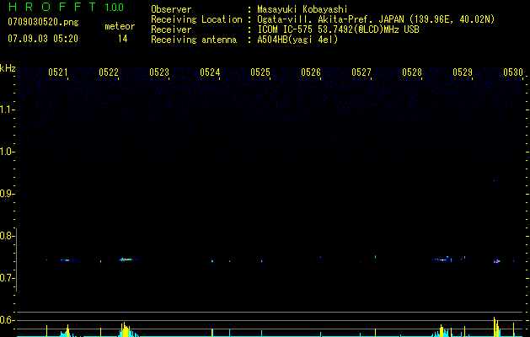
Task: Click the Receiving Location label
Action: point(196,19)
